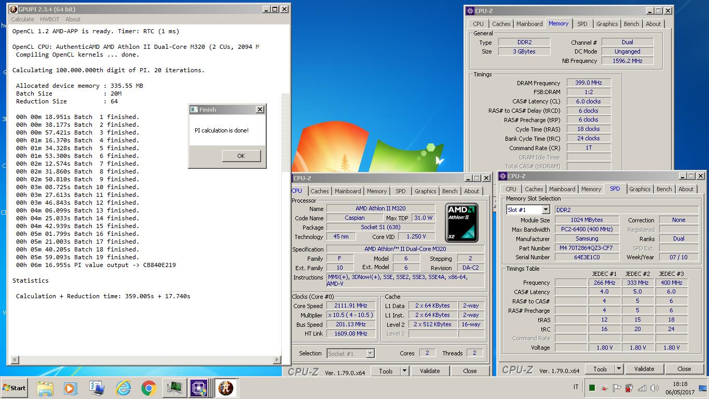Click the Multiplier value x 10.5 ( 4 - 10.5 )
This screenshot has height=399, width=709.
coord(351,315)
